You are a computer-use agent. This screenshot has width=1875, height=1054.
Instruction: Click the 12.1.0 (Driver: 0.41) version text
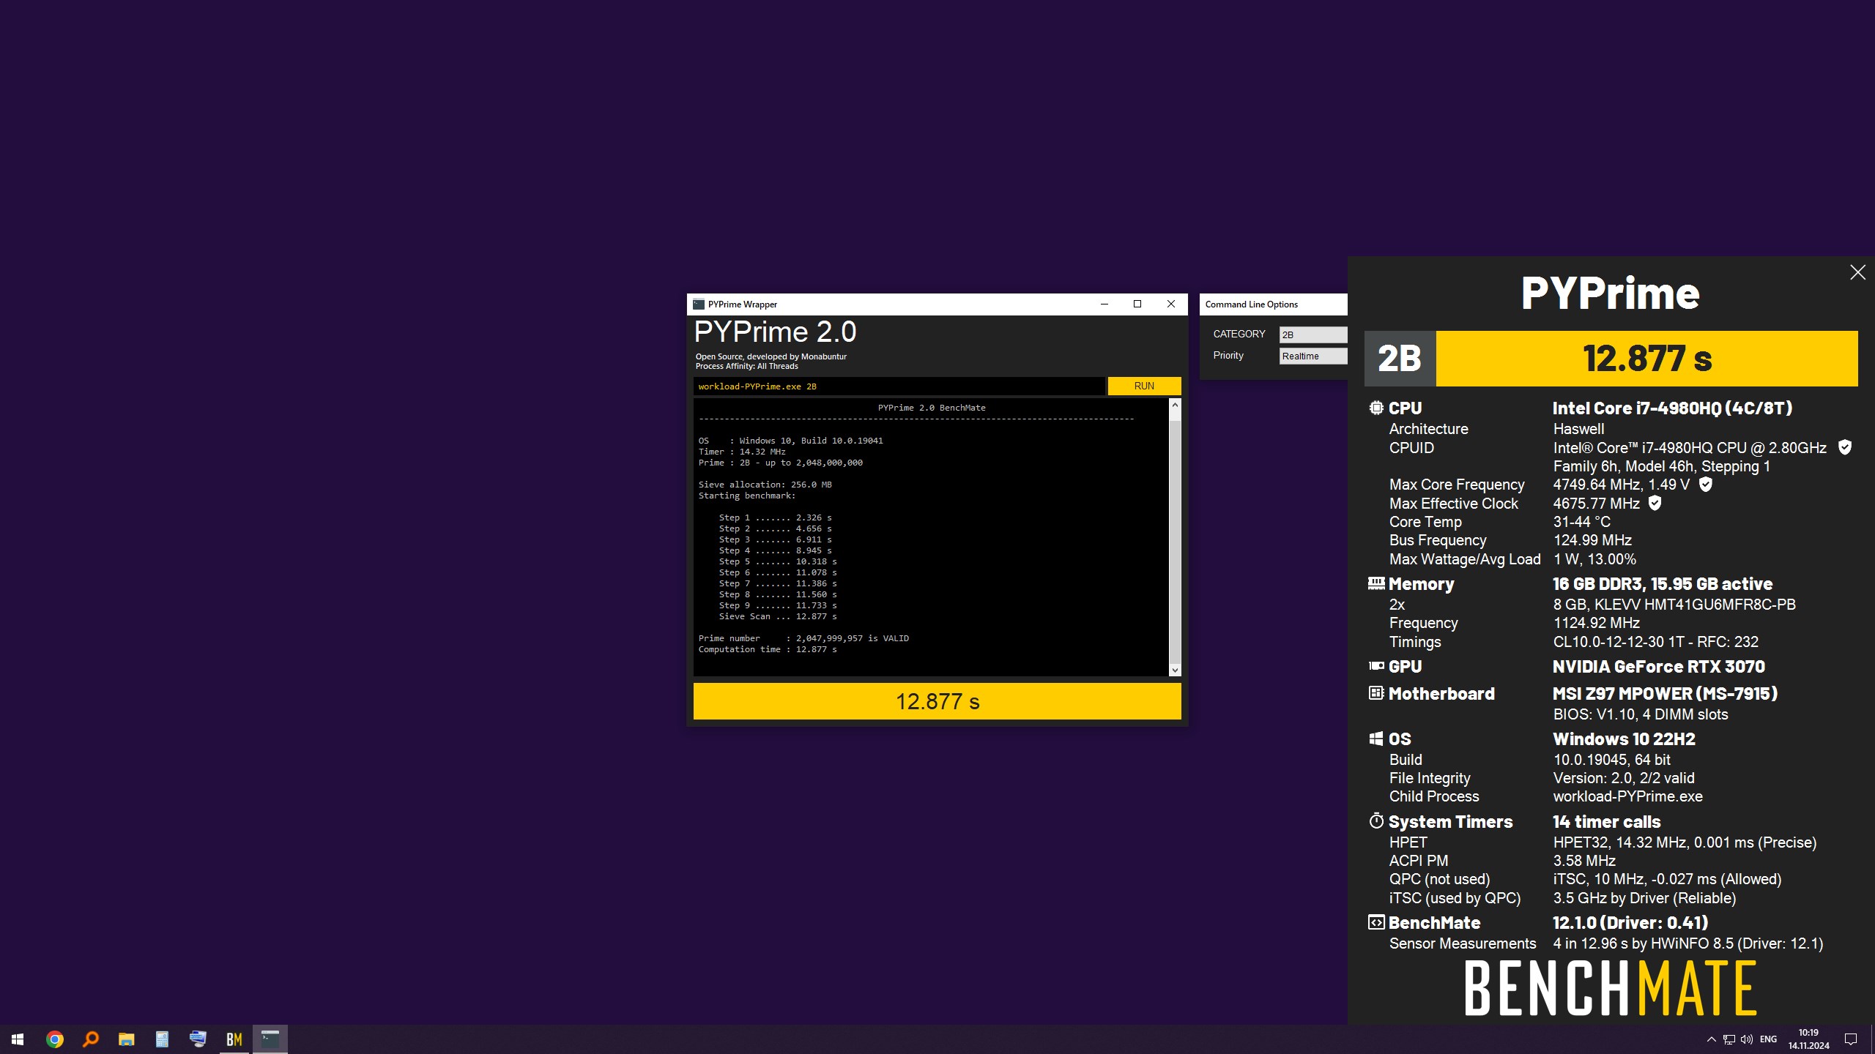pos(1630,923)
